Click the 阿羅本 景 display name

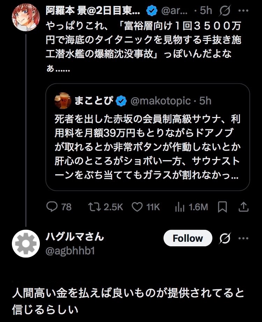(93, 11)
